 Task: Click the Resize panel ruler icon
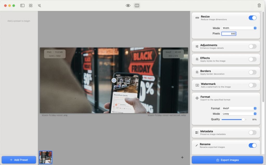(197, 18)
